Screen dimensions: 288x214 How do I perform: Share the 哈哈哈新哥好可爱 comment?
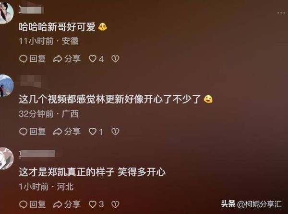coord(67,59)
